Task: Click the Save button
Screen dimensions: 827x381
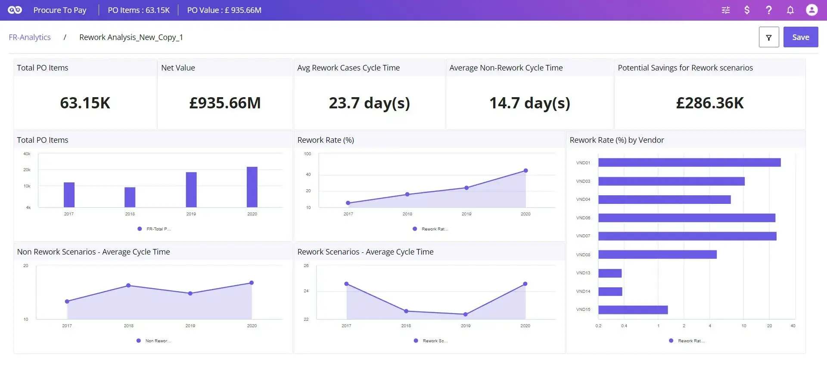Action: click(801, 37)
